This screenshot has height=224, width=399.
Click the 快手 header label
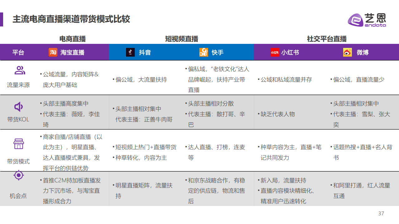217,52
